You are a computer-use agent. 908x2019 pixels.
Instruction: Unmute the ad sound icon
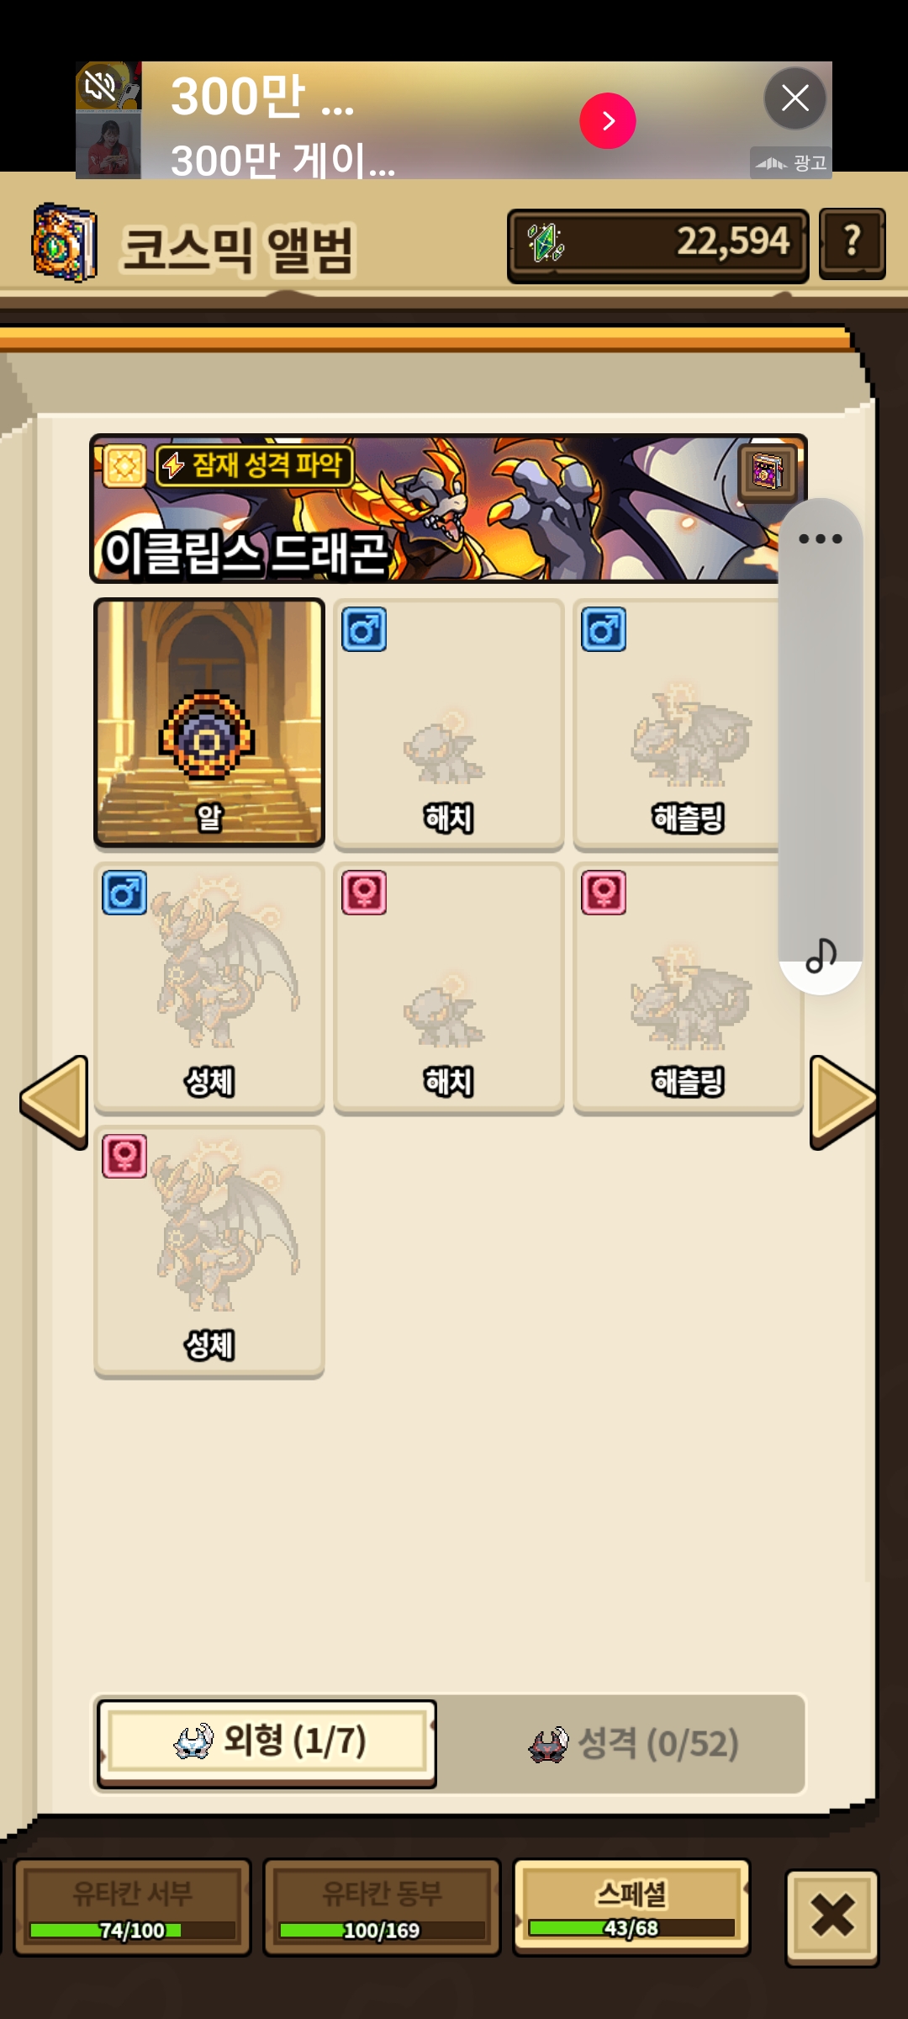pos(100,85)
